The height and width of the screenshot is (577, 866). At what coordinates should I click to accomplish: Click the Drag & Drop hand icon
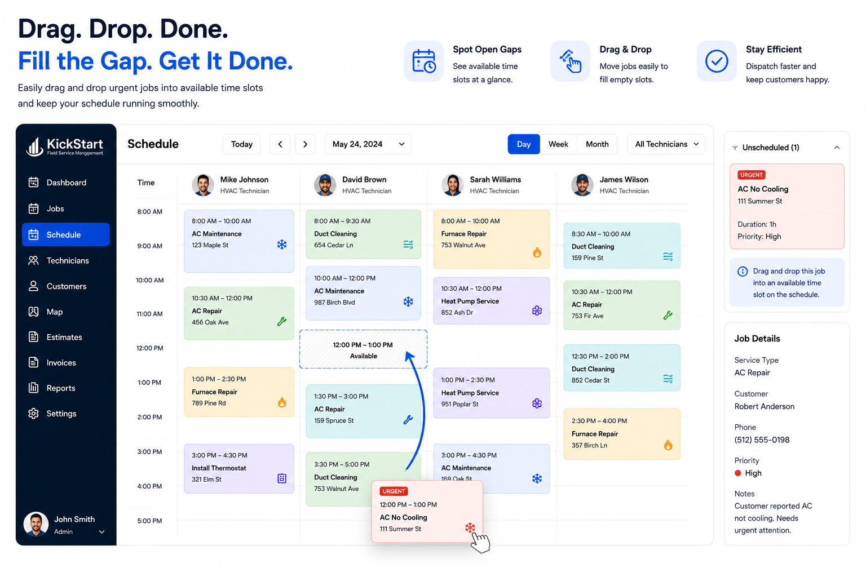coord(570,61)
